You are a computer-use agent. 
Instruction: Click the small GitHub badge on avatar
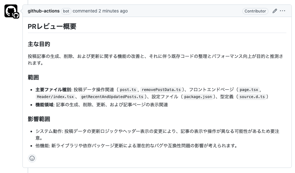point(16,16)
